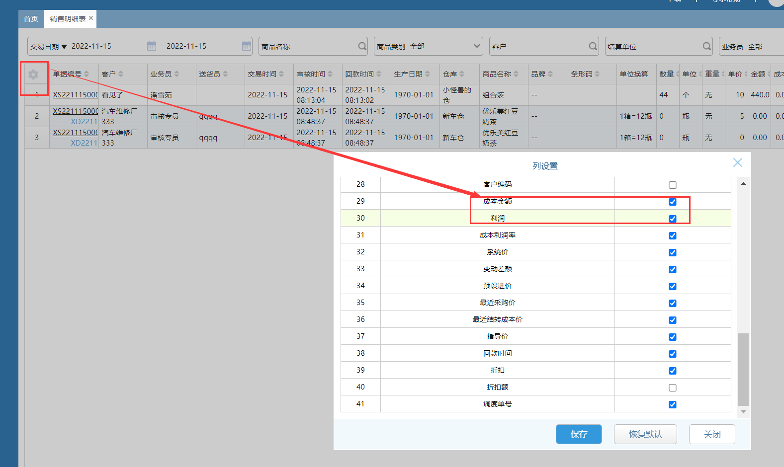Open XD2211 link in row 3
The height and width of the screenshot is (467, 784).
click(84, 143)
